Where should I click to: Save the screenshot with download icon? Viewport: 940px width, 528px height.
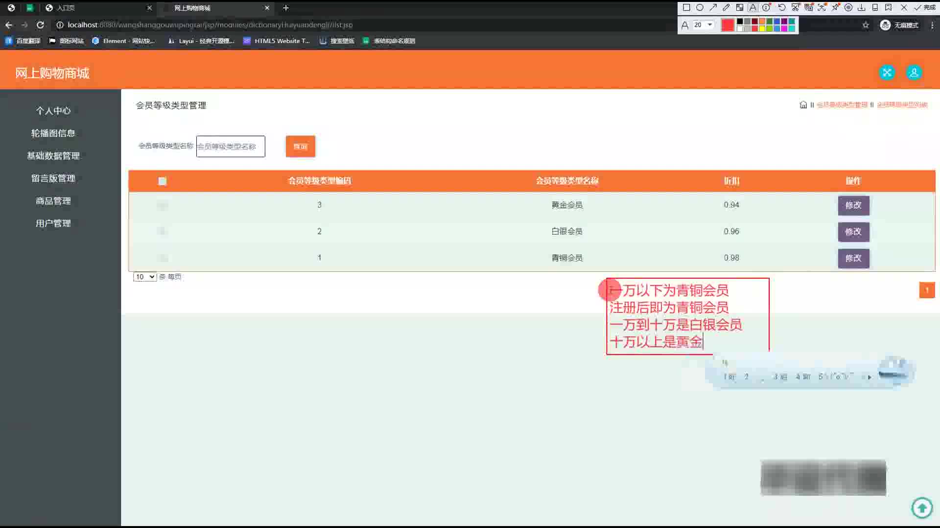point(862,7)
